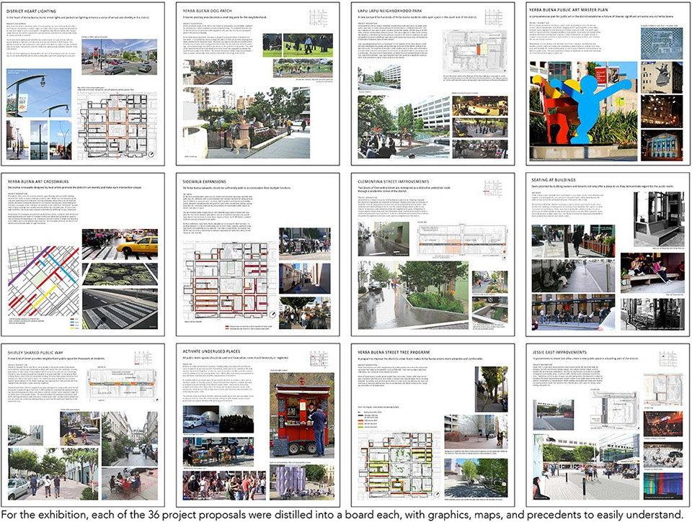Image resolution: width=692 pixels, height=522 pixels.
Task: Click the locator map icon on Clementina Street board
Action: pyautogui.click(x=492, y=188)
